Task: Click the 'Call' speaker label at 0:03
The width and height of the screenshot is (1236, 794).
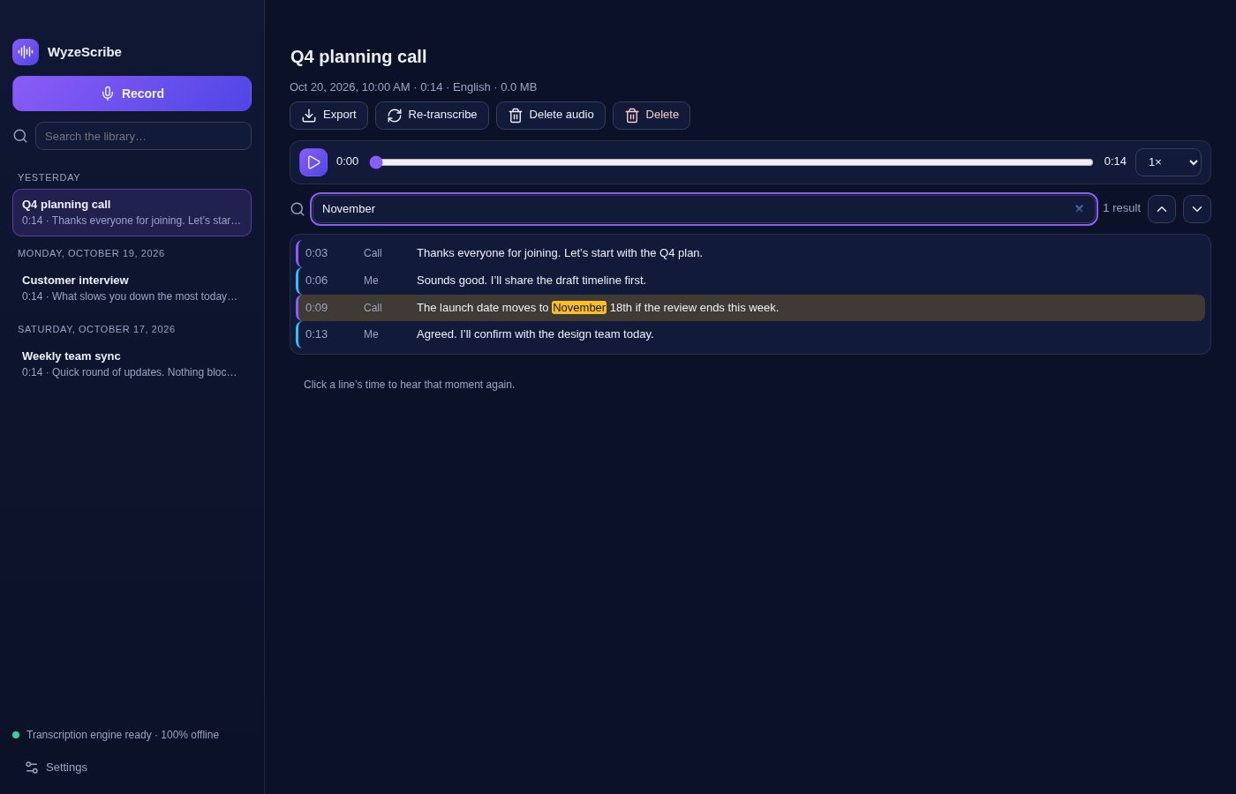Action: pos(373,253)
